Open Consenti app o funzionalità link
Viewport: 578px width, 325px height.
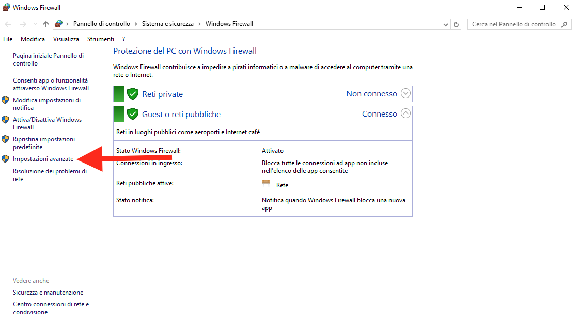(51, 84)
